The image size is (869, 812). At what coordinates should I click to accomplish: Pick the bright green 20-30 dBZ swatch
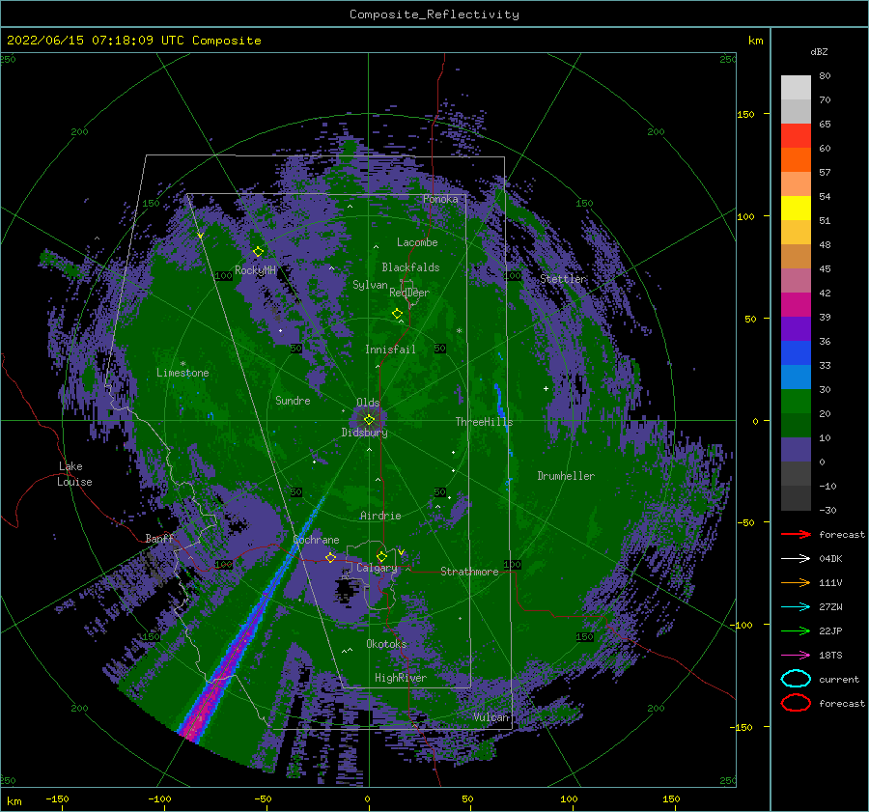[x=796, y=402]
